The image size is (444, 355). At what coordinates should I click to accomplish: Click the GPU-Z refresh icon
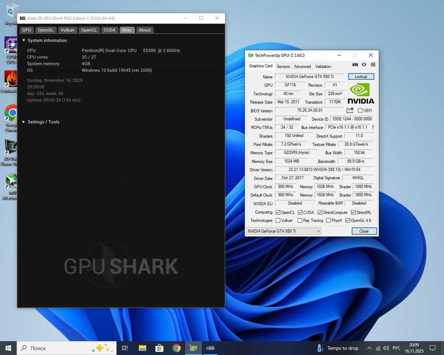tap(364, 65)
